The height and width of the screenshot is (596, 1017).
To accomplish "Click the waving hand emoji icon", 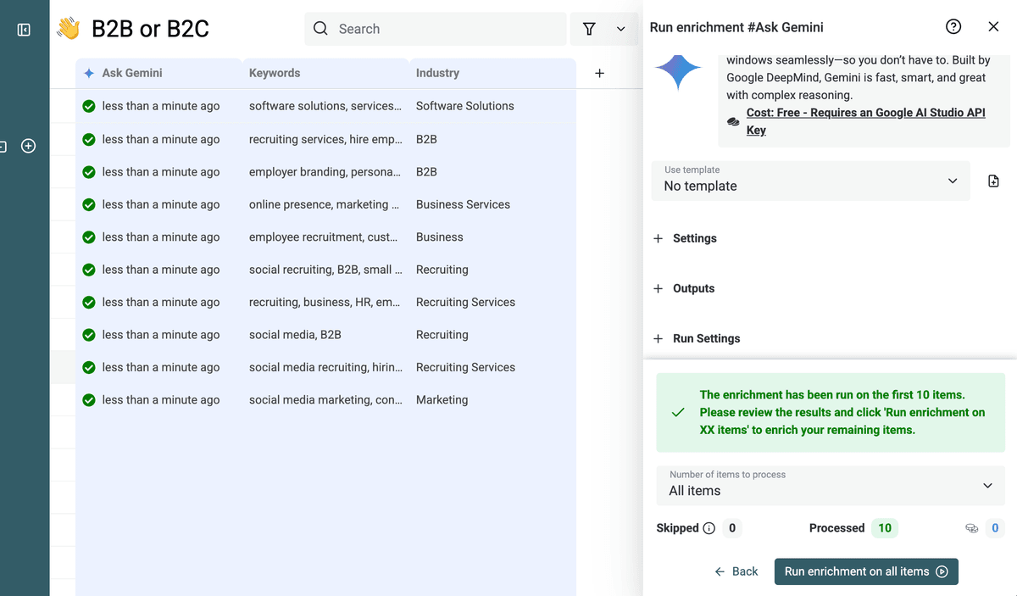I will [68, 29].
